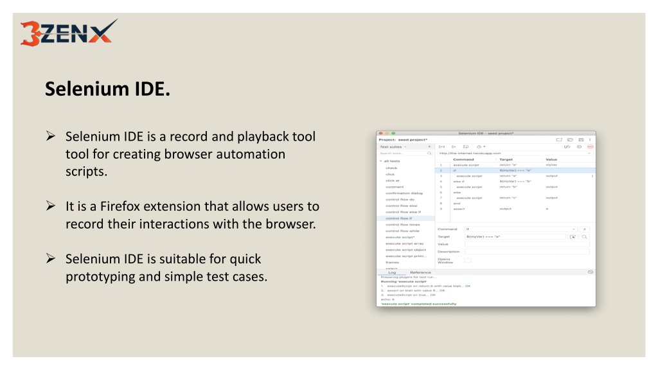Screen dimensions: 658x370
Task: Select the control flow times test
Action: tap(402, 225)
